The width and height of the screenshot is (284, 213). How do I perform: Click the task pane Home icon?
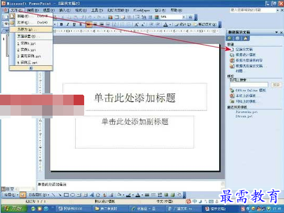246,38
